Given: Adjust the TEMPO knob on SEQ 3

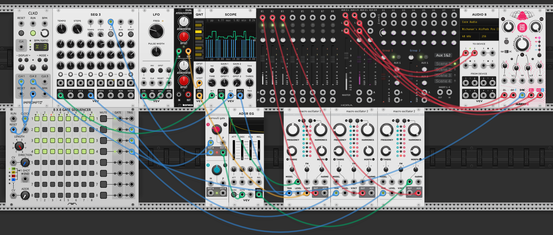Looking at the screenshot, I should click(x=62, y=29).
